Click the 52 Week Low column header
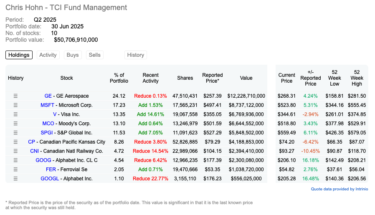 point(334,78)
